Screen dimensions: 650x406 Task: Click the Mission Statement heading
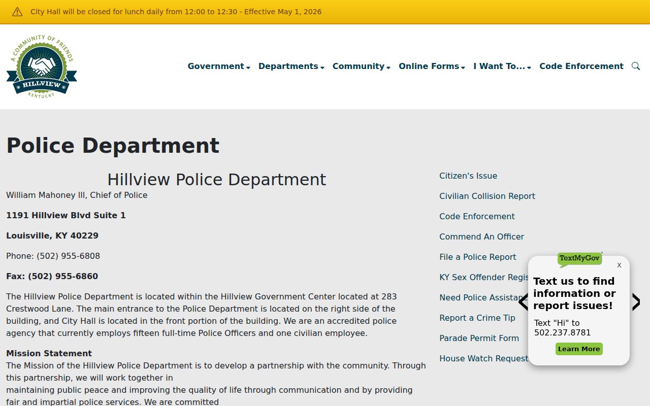coord(49,353)
